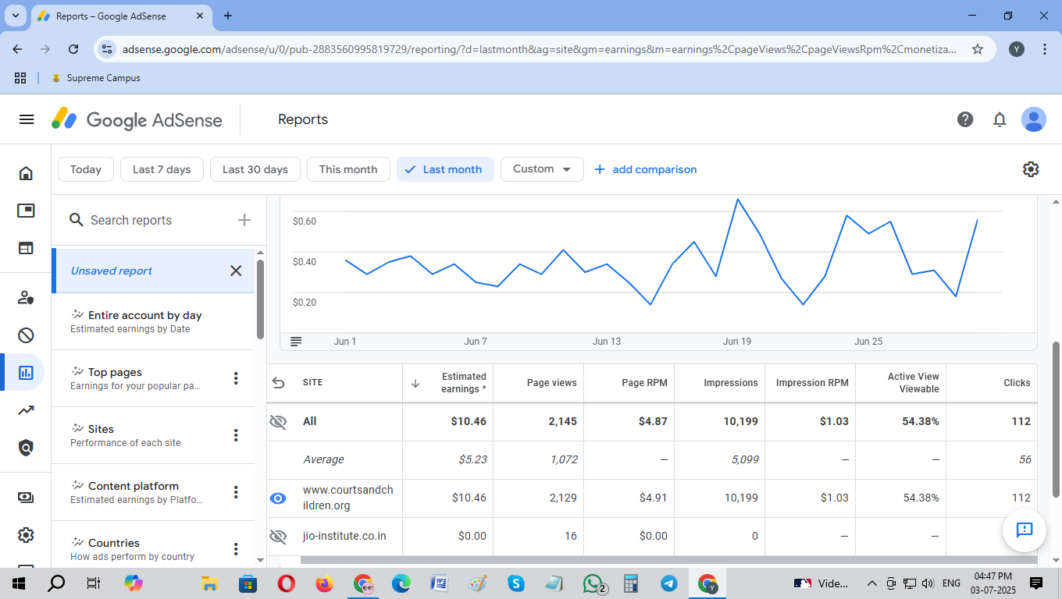Select the This month chip
Screen dimensions: 1062x599
[348, 169]
